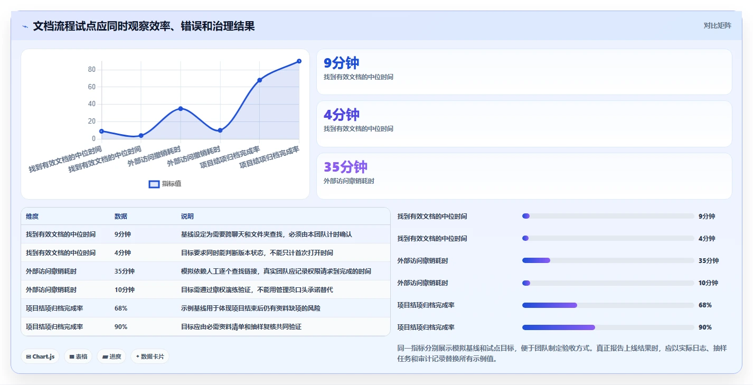Screen dimensions: 753x385
Task: Click the 90% value beside the progress bar
Action: 705,327
